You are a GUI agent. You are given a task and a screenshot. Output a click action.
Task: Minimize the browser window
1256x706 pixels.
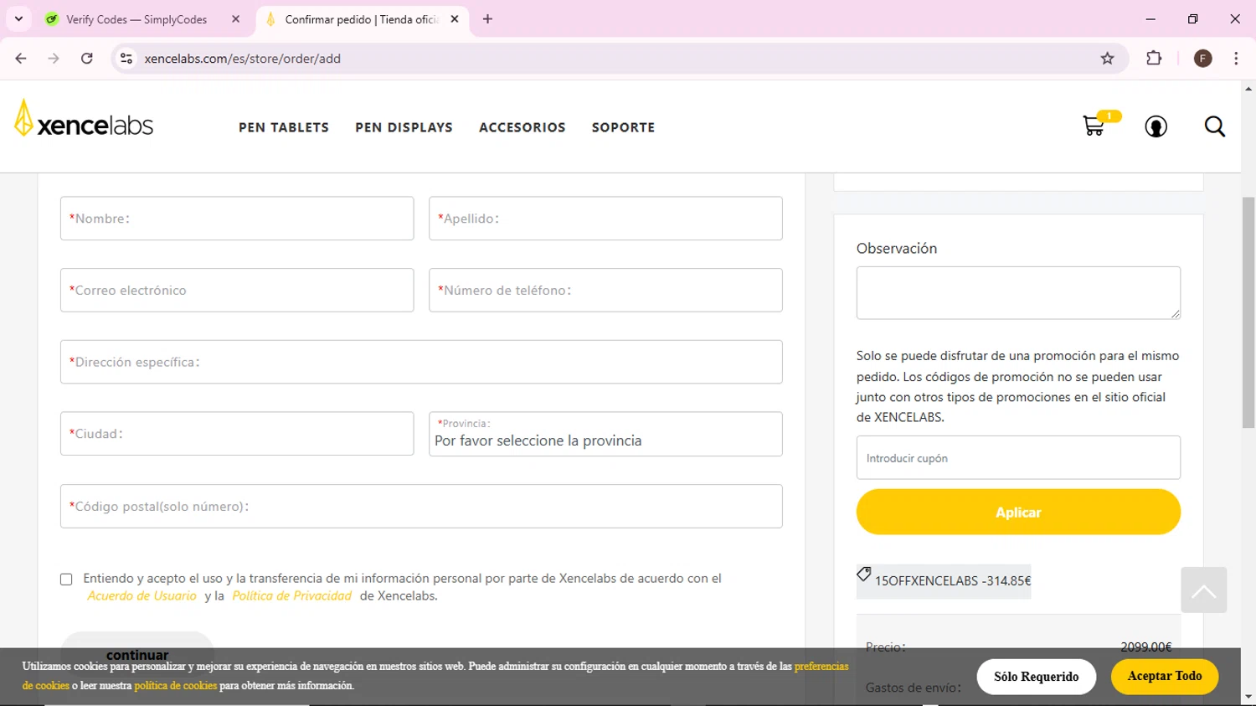(1150, 18)
